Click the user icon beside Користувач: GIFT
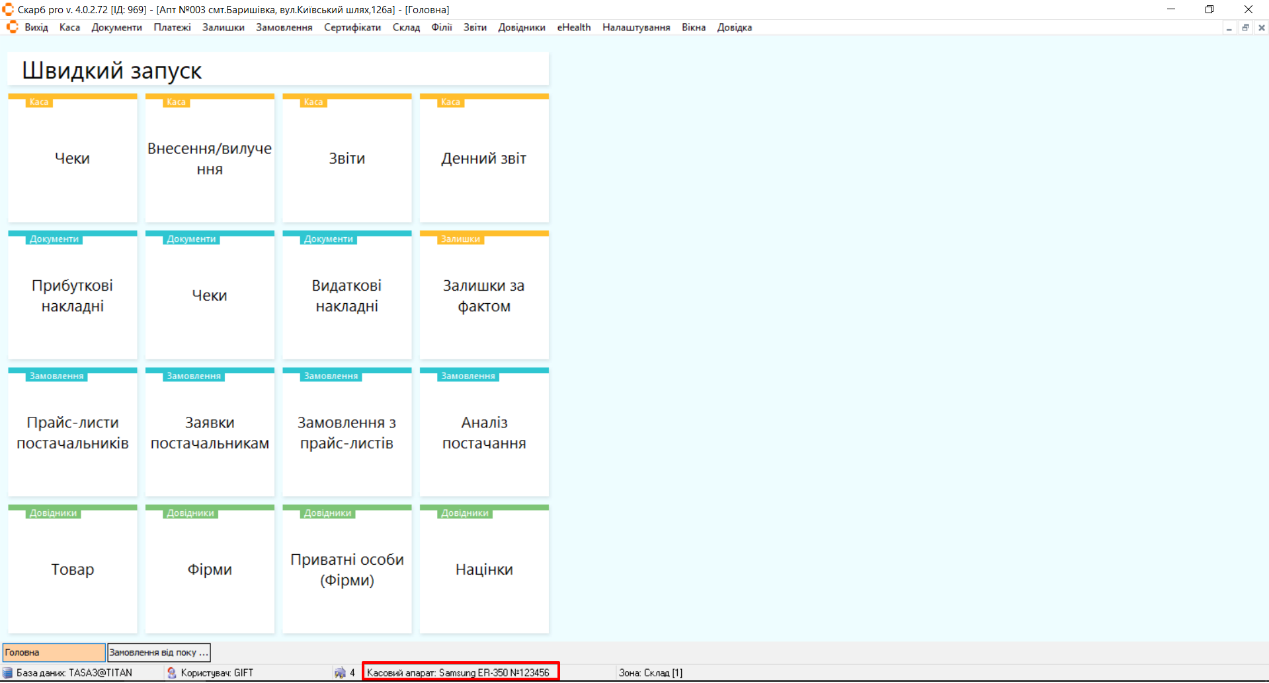This screenshot has height=683, width=1269. [172, 672]
